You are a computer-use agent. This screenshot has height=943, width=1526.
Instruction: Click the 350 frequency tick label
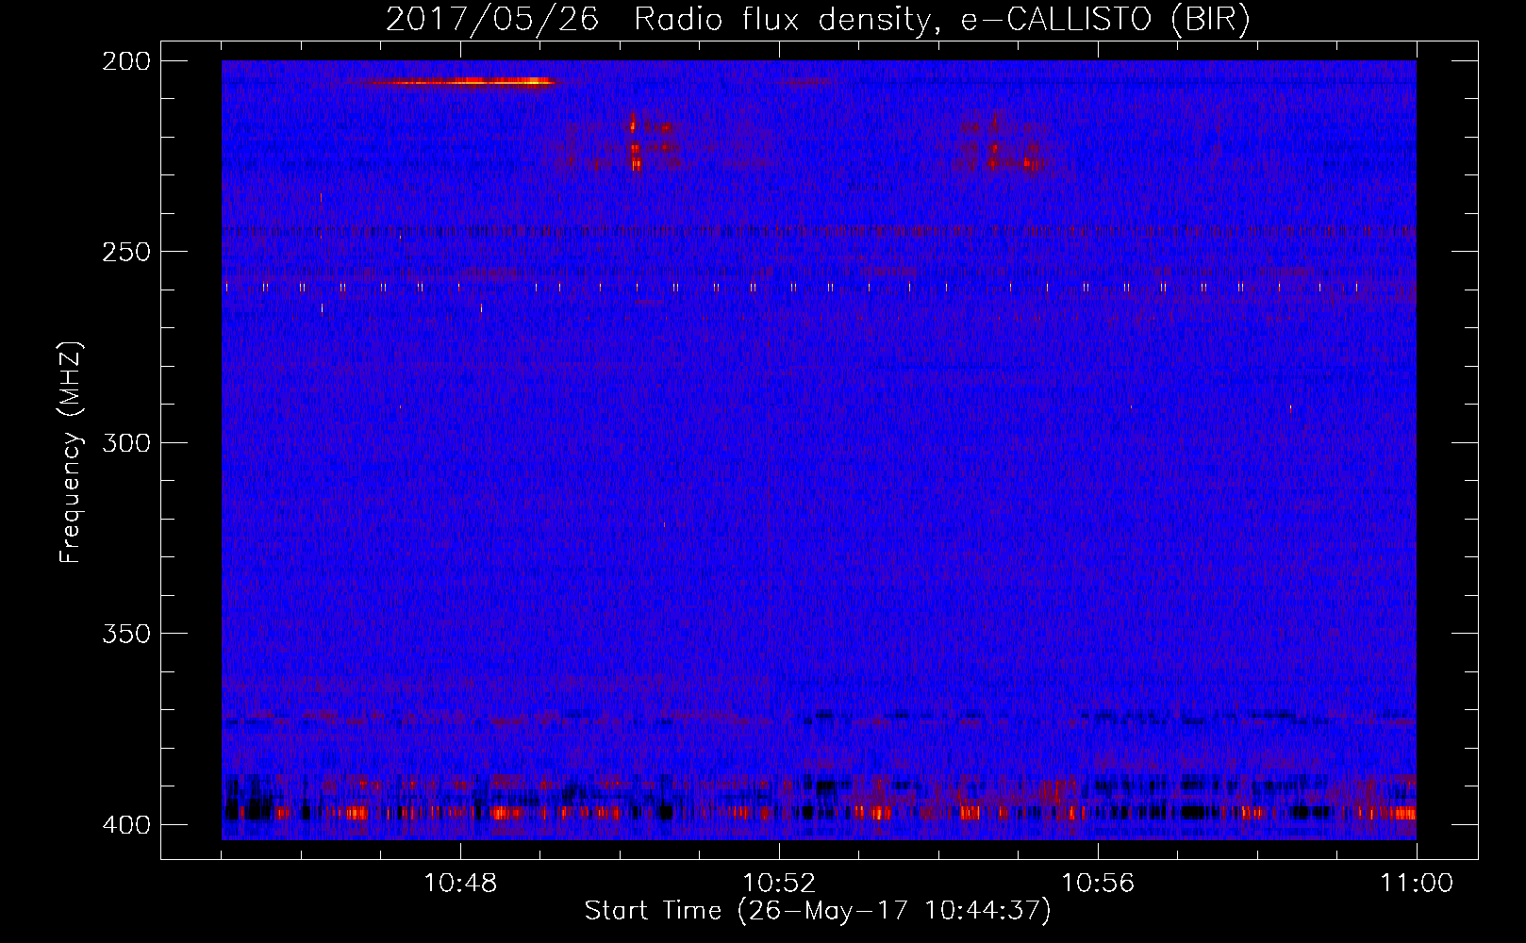125,634
